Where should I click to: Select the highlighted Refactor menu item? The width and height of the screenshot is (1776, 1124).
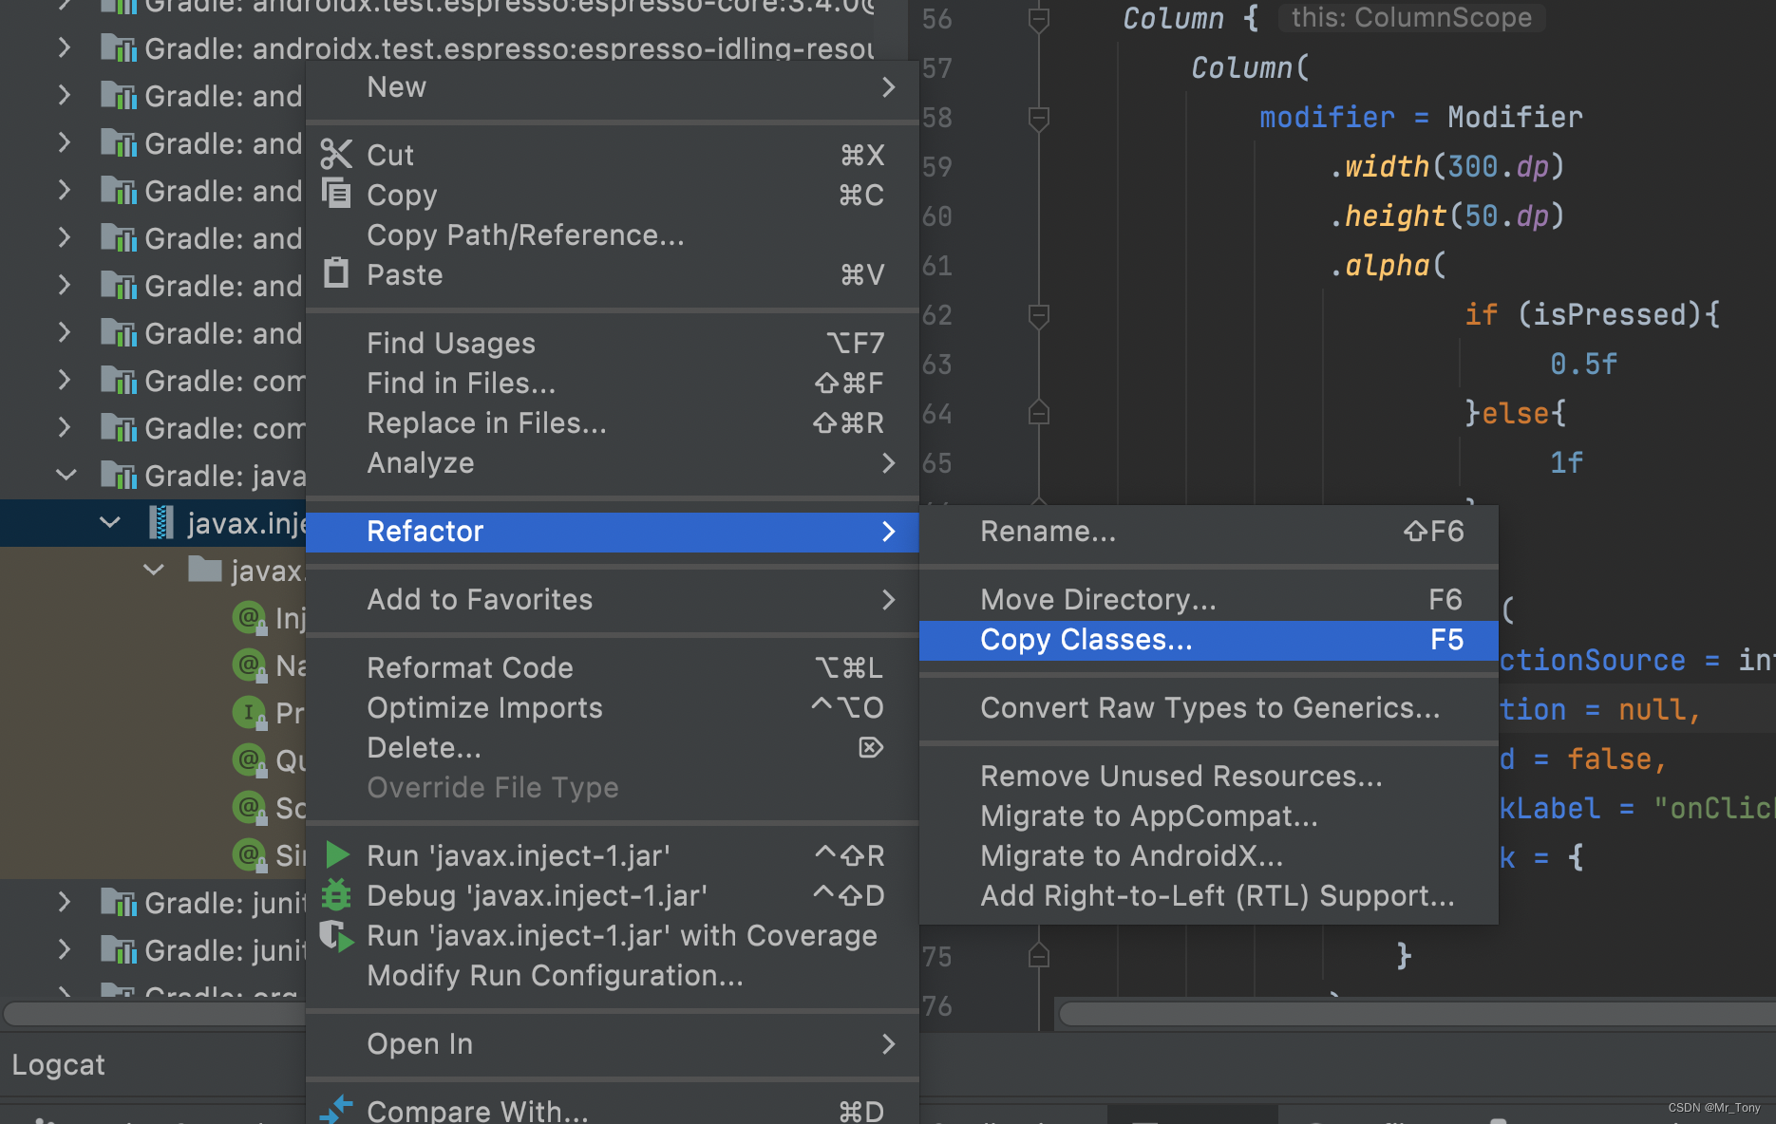(613, 532)
